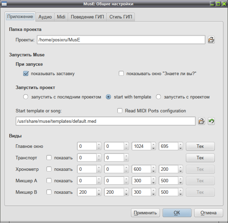Click Отмена to cancel

209,213
